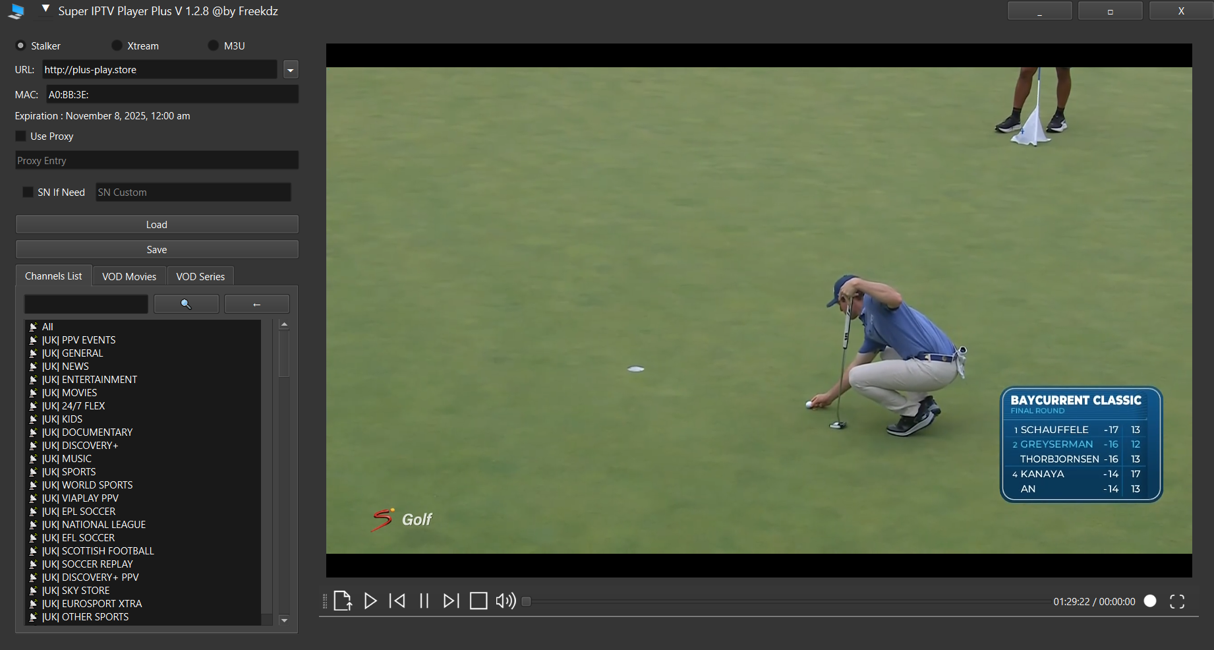Open the title bar dropdown arrow menu
1214x650 pixels.
[x=45, y=9]
